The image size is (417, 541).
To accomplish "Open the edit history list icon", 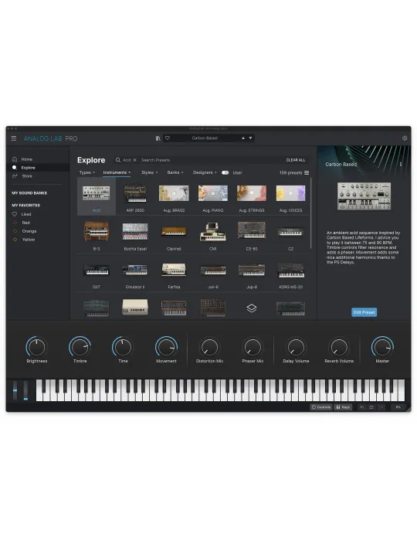I will (371, 407).
